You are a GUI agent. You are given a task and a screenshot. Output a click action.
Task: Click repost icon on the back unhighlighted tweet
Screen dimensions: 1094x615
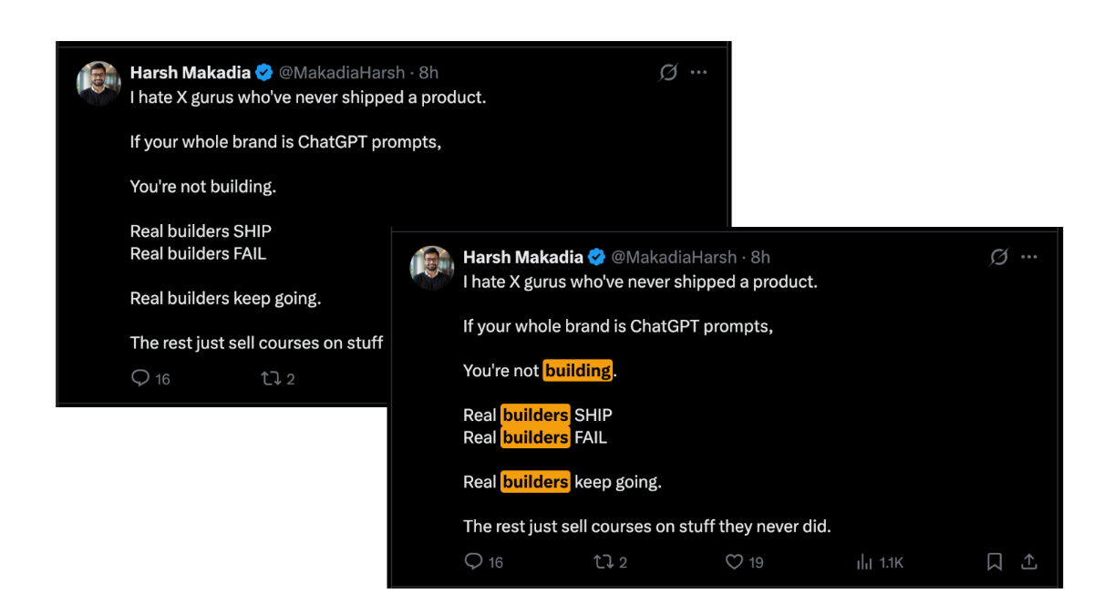pos(270,378)
